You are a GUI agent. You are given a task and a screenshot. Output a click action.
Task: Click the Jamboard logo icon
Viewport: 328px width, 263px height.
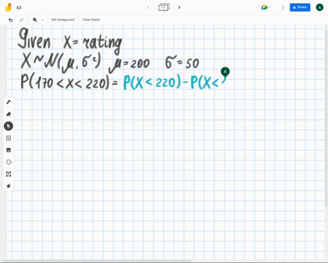pos(8,8)
